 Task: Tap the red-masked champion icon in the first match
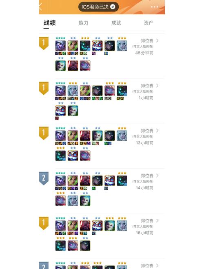98,46
